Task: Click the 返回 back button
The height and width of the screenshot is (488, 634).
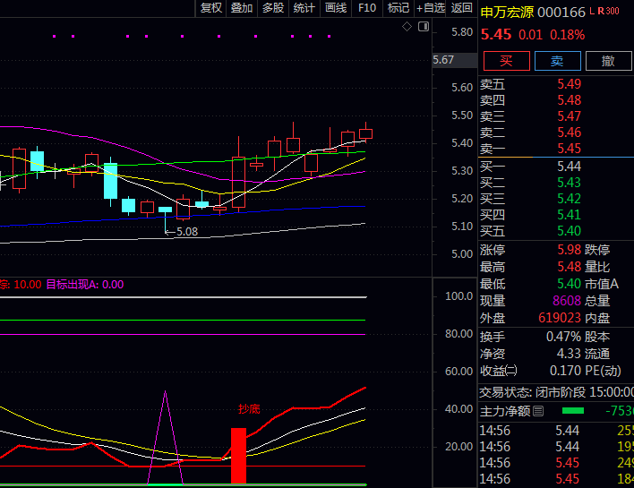Action: coord(462,8)
